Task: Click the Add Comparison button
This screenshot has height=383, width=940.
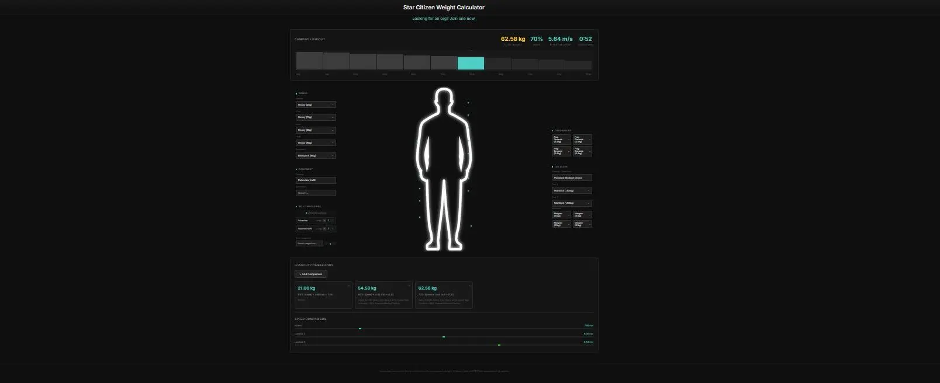Action: point(311,274)
